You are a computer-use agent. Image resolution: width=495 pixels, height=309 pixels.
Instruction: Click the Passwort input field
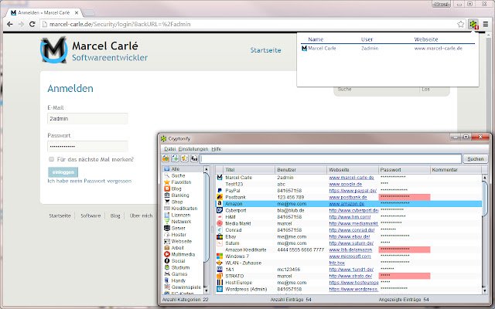[87, 146]
